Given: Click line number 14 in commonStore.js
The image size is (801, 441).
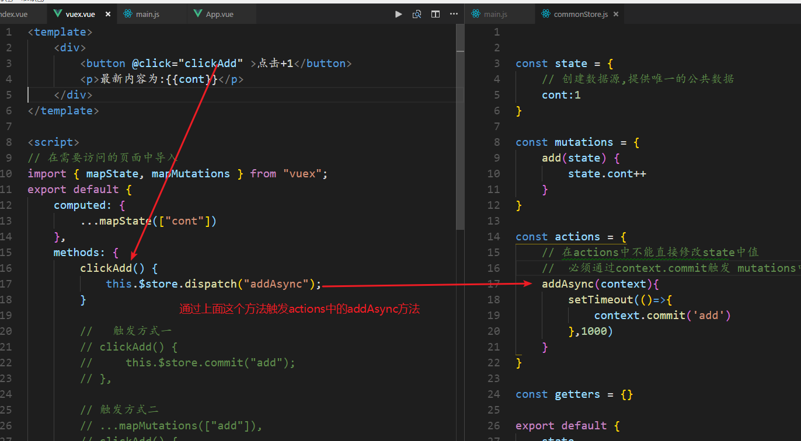Looking at the screenshot, I should pyautogui.click(x=494, y=236).
